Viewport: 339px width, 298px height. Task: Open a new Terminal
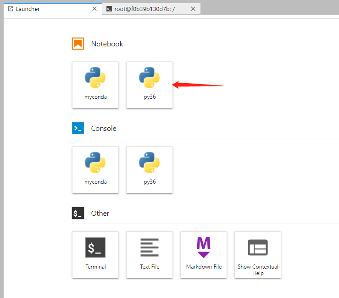point(95,255)
